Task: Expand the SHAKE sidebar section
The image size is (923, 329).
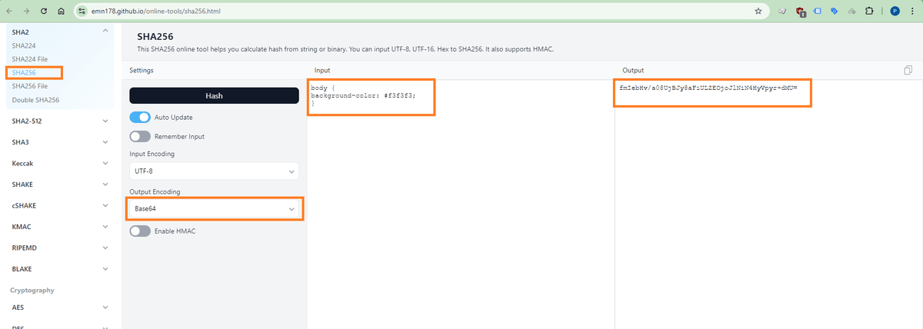Action: click(x=60, y=184)
